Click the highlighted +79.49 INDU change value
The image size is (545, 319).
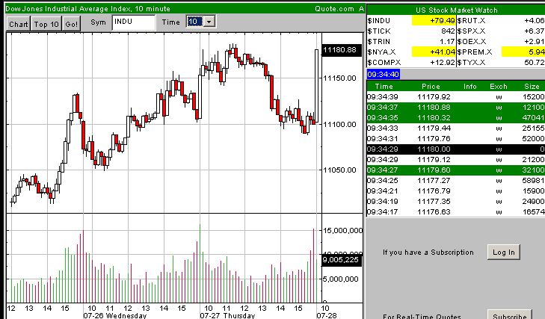coord(434,21)
